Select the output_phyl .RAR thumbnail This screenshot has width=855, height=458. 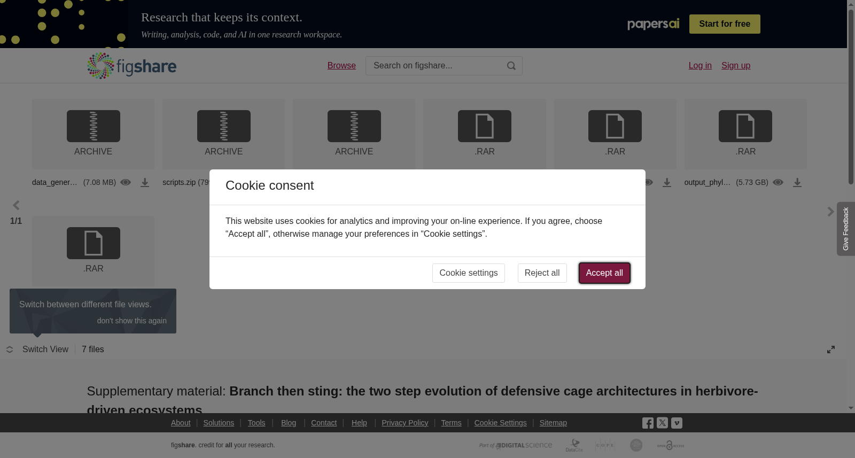tap(745, 134)
